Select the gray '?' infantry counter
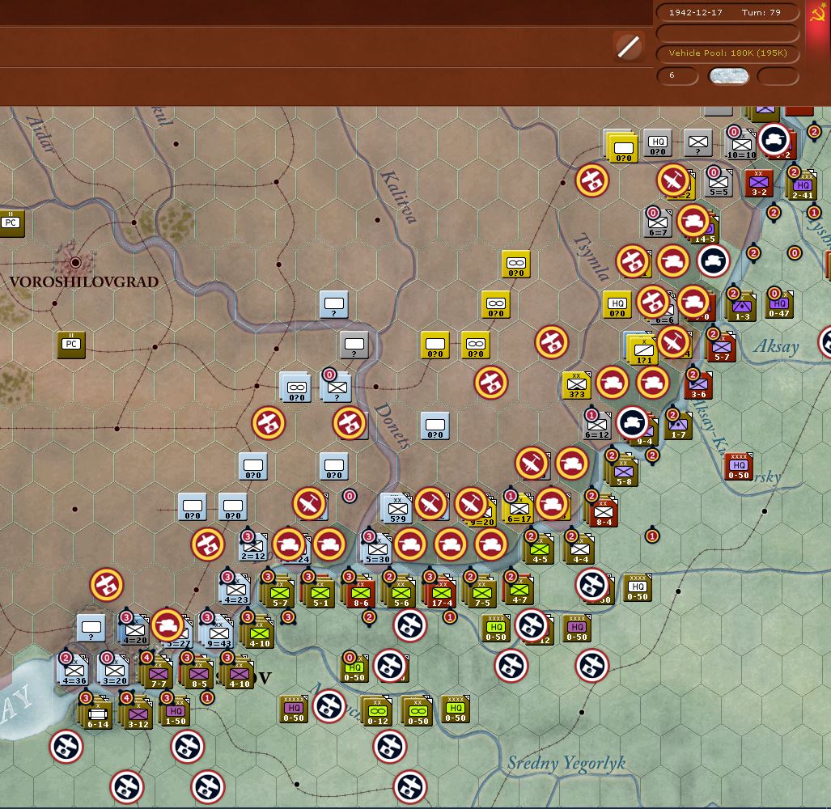Viewport: 831px width, 809px height. pos(698,142)
